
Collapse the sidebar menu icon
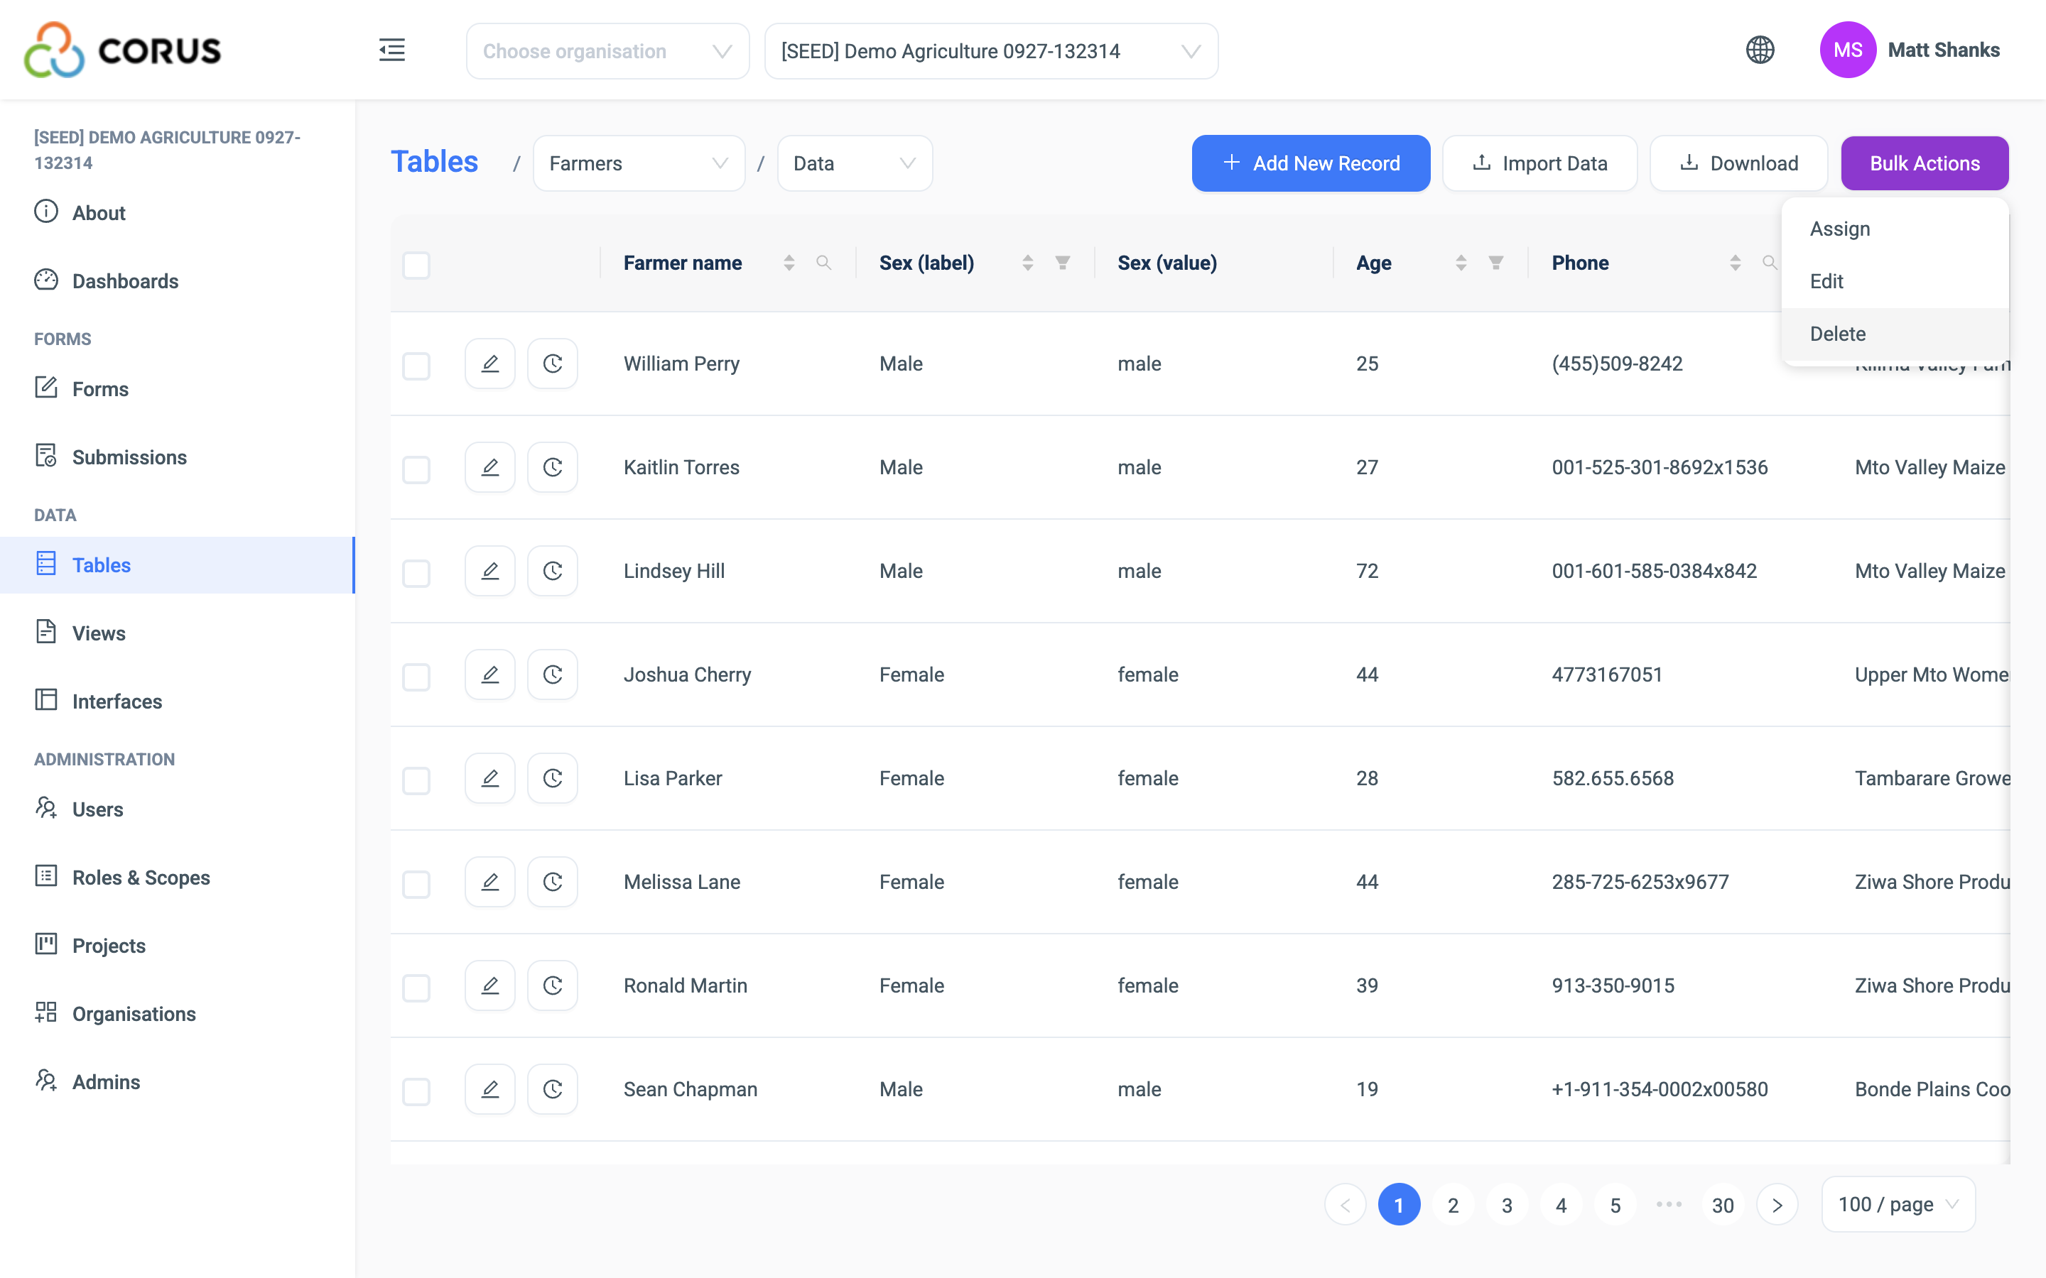pos(391,50)
